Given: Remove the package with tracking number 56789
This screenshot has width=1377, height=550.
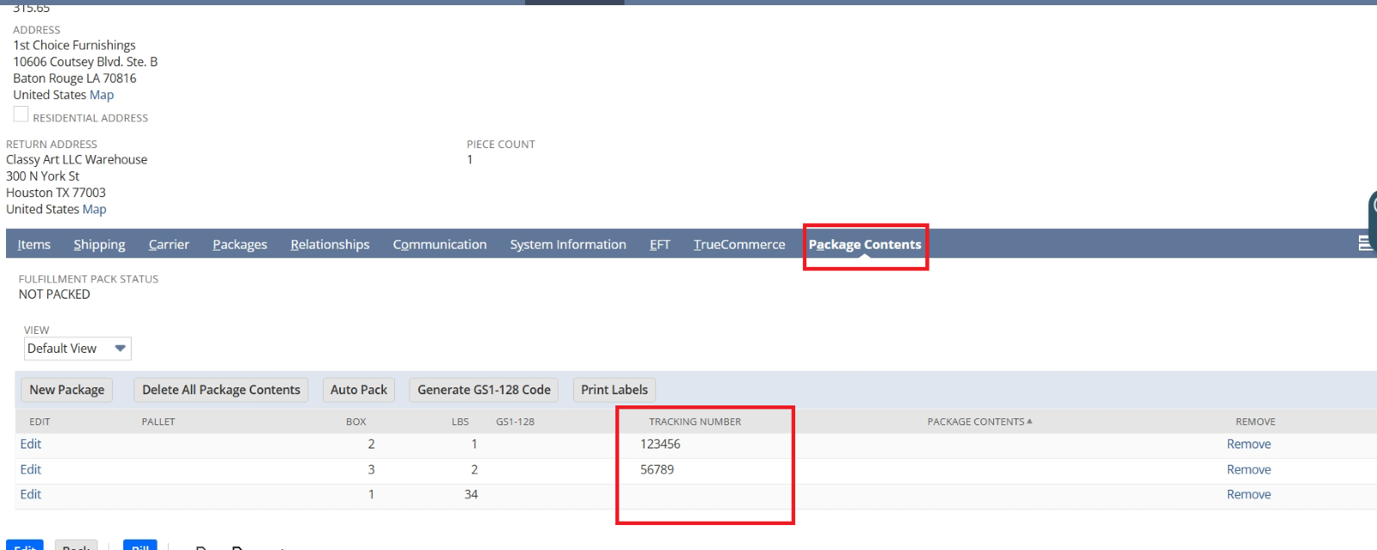Looking at the screenshot, I should [1248, 470].
